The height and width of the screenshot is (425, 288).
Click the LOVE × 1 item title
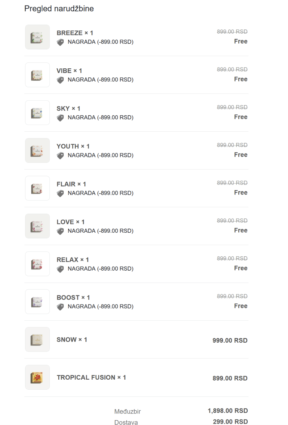[x=70, y=222]
